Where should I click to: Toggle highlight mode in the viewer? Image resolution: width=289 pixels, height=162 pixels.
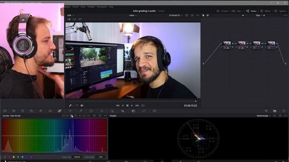pyautogui.click(x=80, y=19)
